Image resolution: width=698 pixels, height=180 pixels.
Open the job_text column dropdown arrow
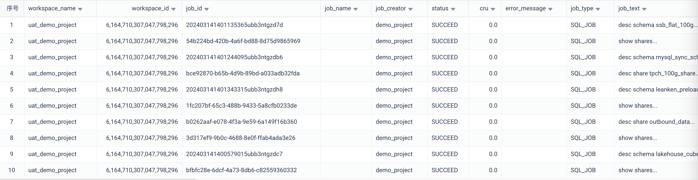point(644,9)
